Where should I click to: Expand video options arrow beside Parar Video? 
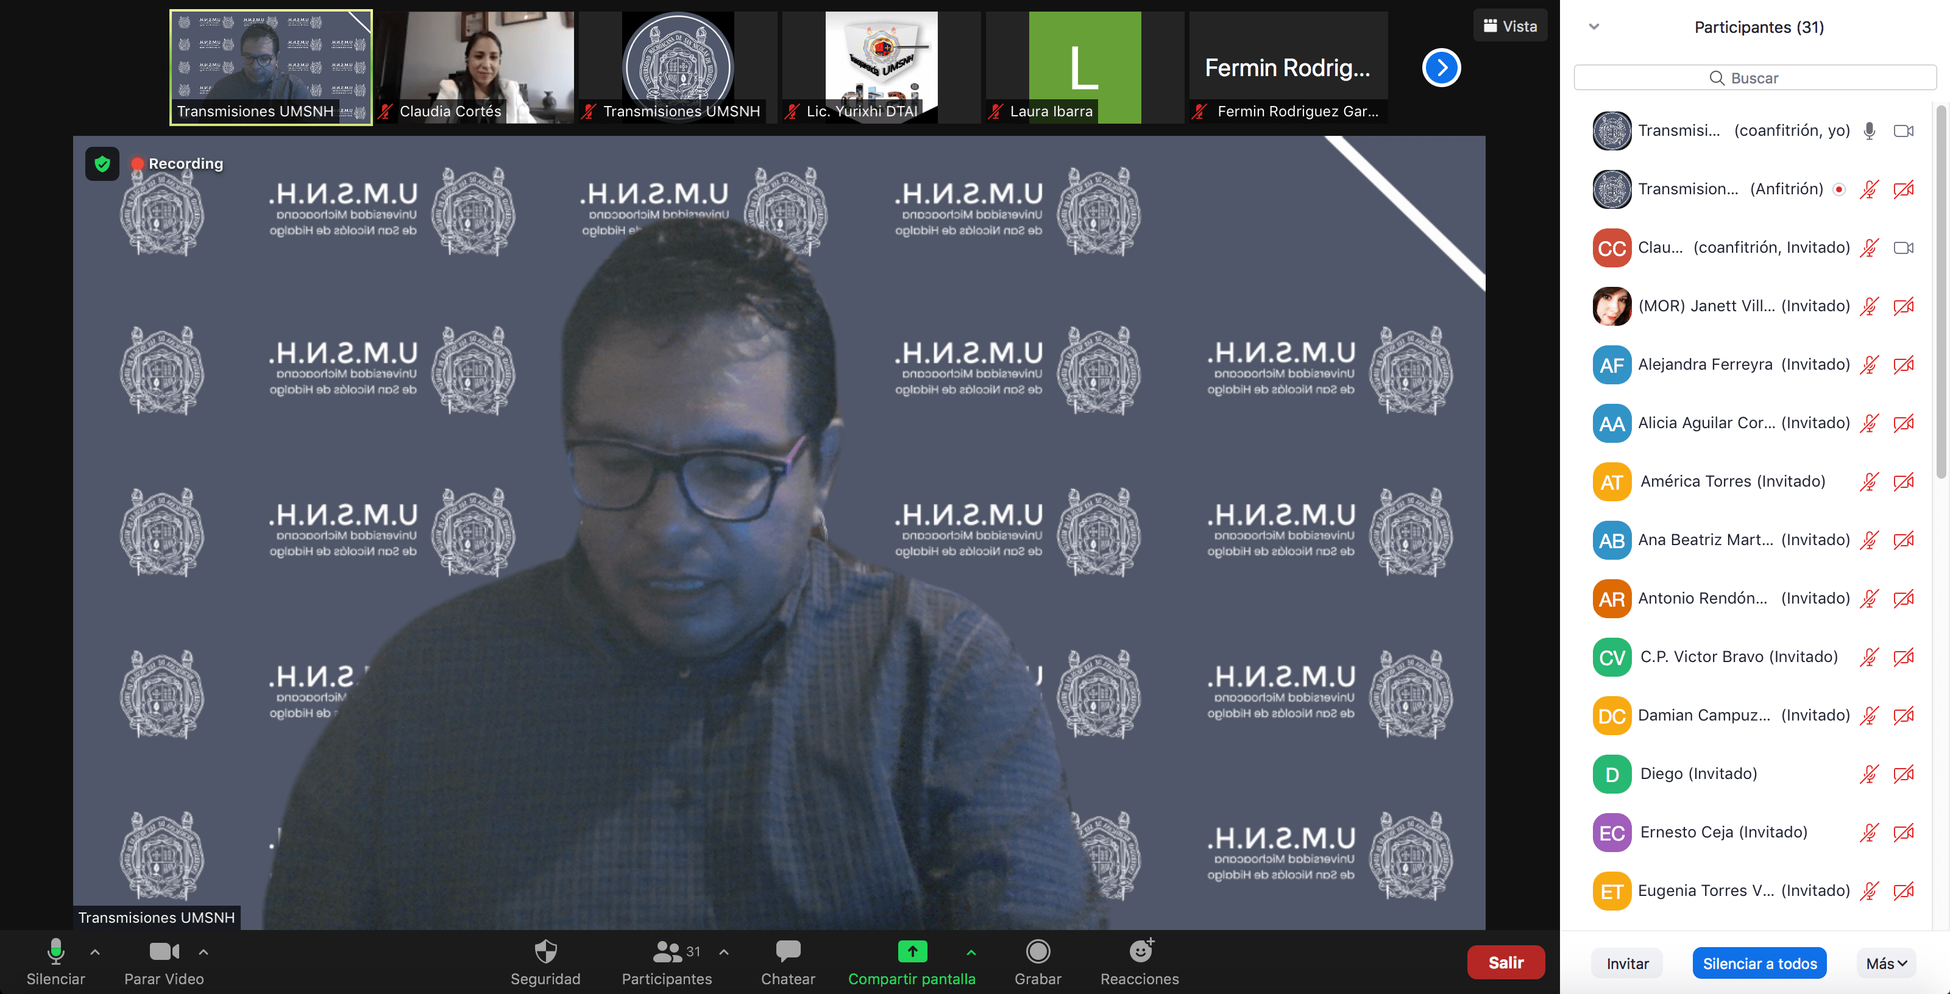click(x=203, y=953)
